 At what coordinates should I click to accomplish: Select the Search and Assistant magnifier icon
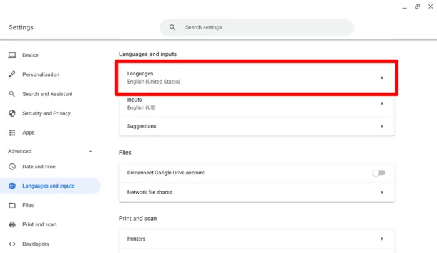coord(12,94)
